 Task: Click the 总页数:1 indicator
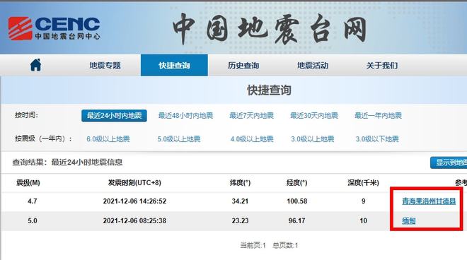[x=285, y=245]
